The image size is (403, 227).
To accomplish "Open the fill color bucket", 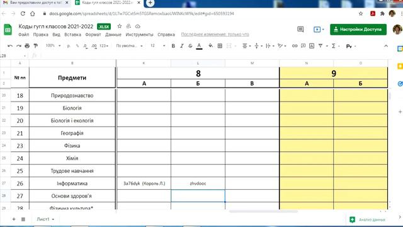I will (x=210, y=46).
